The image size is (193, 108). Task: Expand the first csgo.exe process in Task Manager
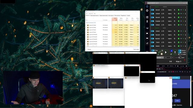tap(86, 25)
